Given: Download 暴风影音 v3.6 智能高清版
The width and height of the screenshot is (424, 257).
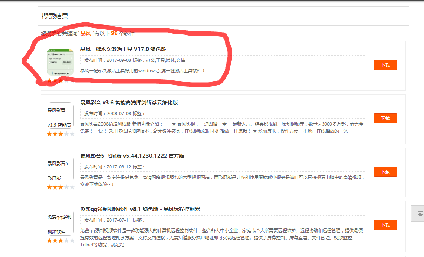Looking at the screenshot, I should point(385,118).
